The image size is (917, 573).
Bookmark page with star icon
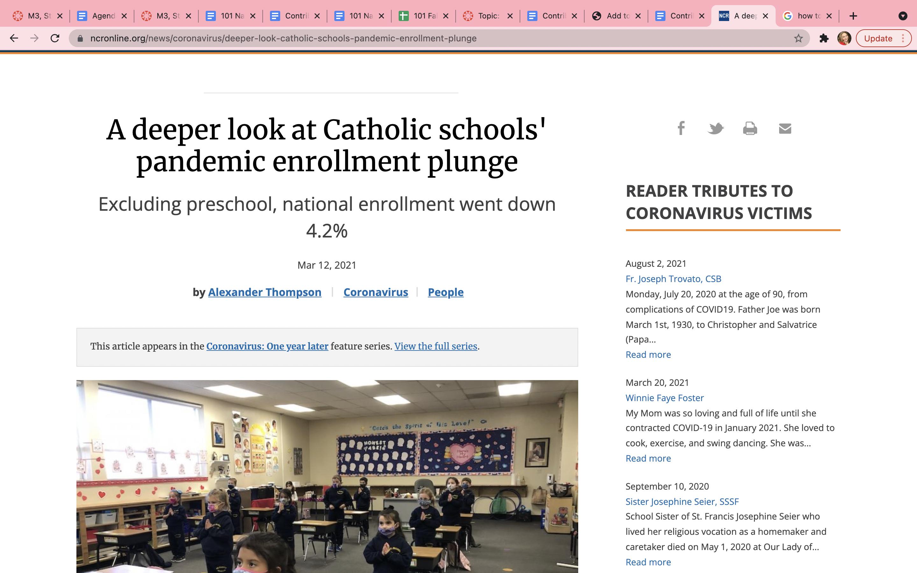[x=799, y=38]
